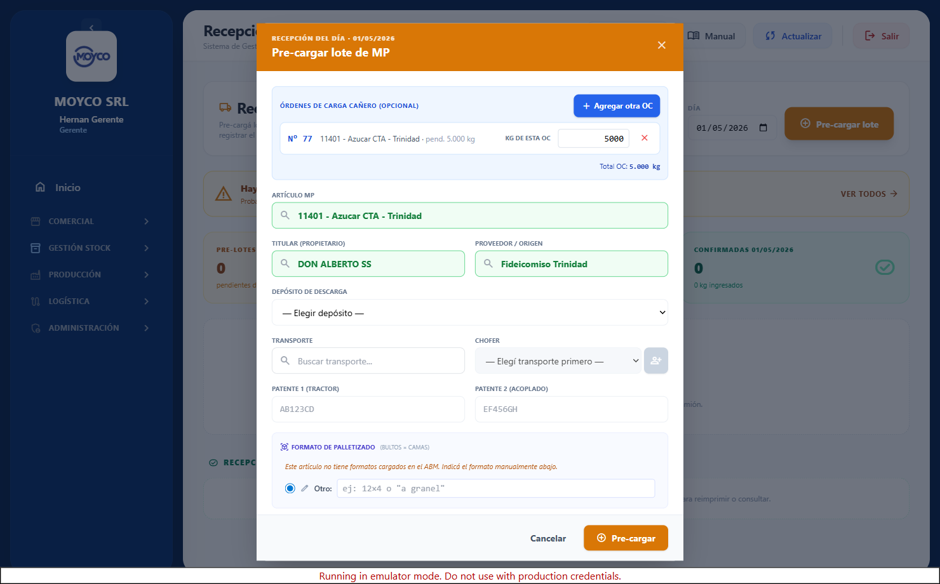The image size is (940, 584).
Task: Click the Patente 1 (Tractor) input
Action: coord(368,409)
